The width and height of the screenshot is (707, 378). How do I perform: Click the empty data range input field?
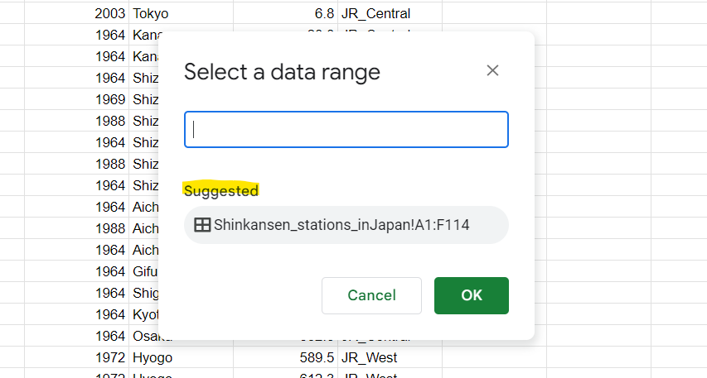[346, 130]
